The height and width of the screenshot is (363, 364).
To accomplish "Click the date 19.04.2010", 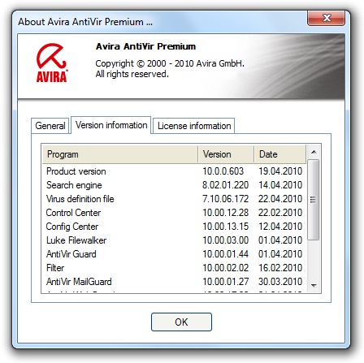I will 280,171.
